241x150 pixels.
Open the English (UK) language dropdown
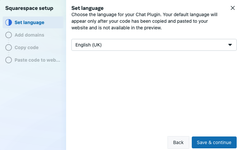[x=154, y=45]
